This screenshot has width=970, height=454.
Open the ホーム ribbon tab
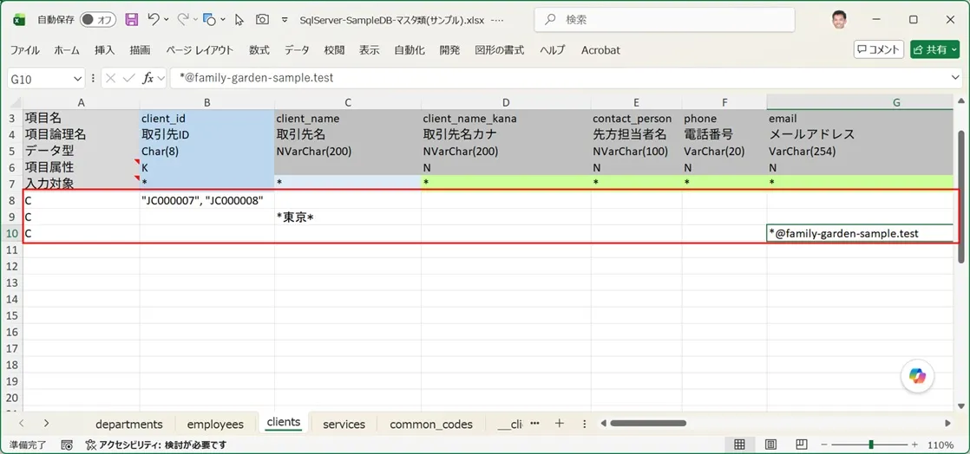pyautogui.click(x=67, y=50)
